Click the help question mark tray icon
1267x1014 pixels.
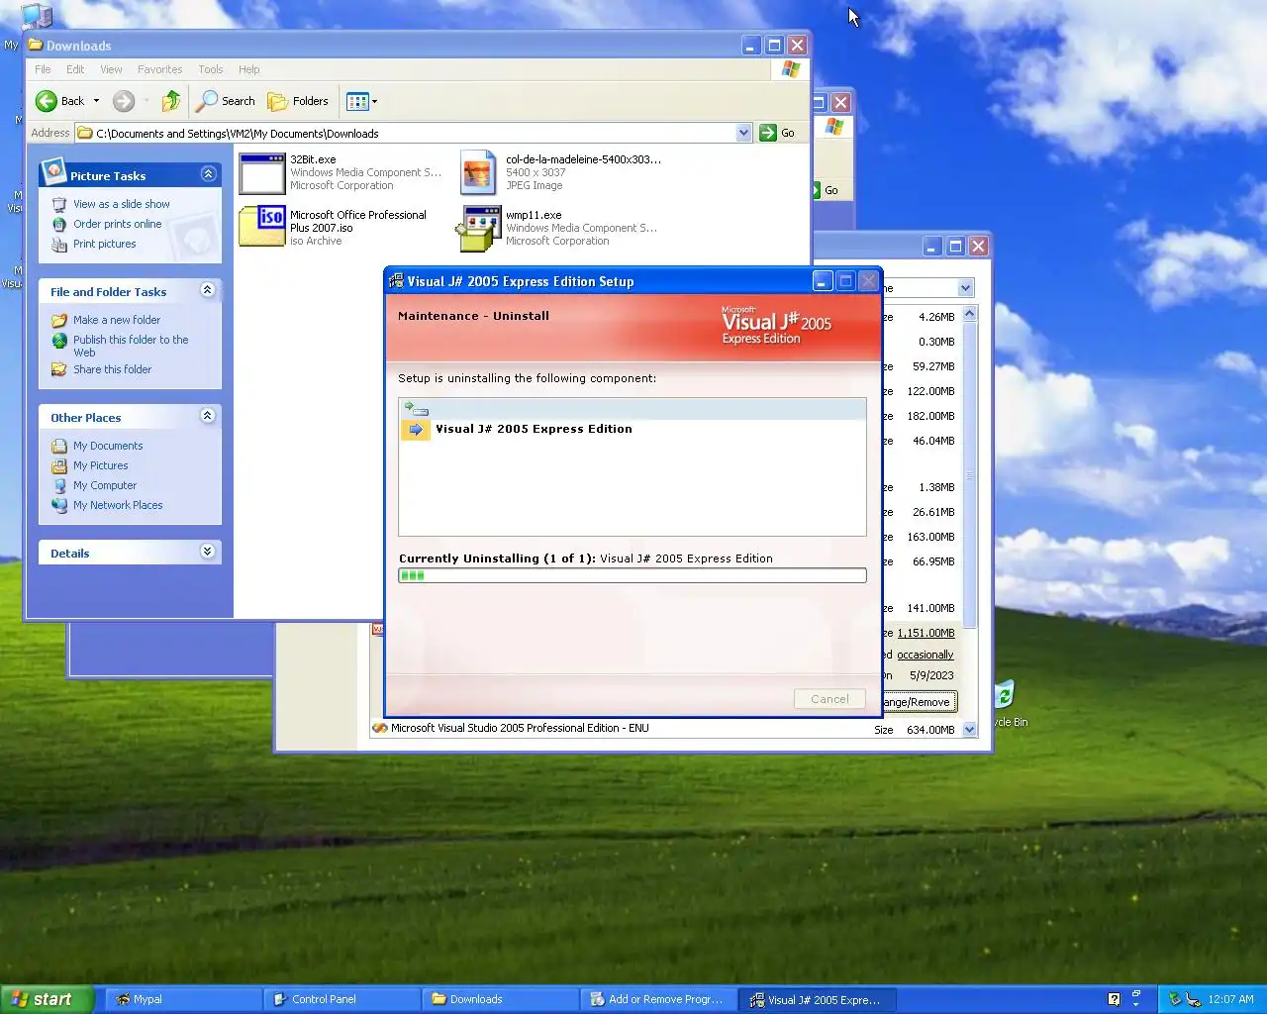(x=1114, y=999)
